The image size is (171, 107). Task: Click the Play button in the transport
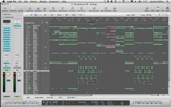click(x=28, y=103)
